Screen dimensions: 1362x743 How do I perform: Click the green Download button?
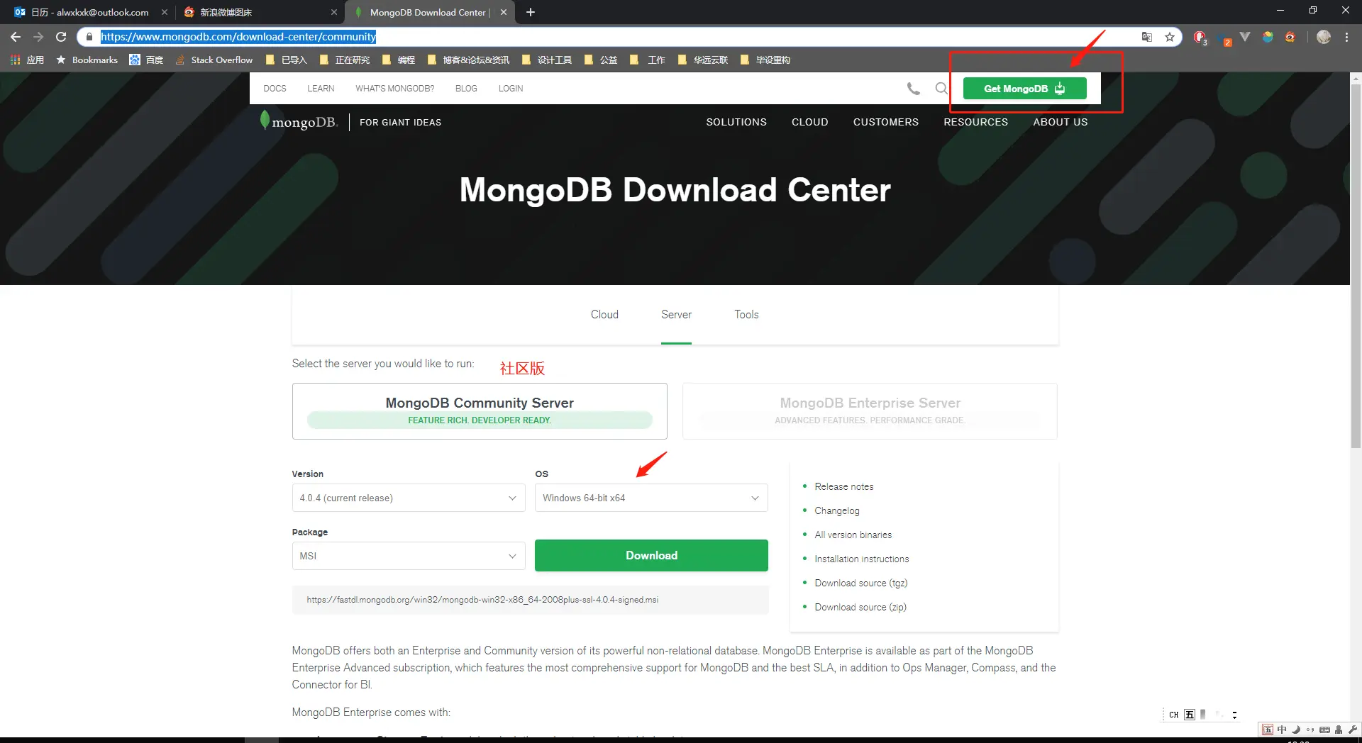651,555
